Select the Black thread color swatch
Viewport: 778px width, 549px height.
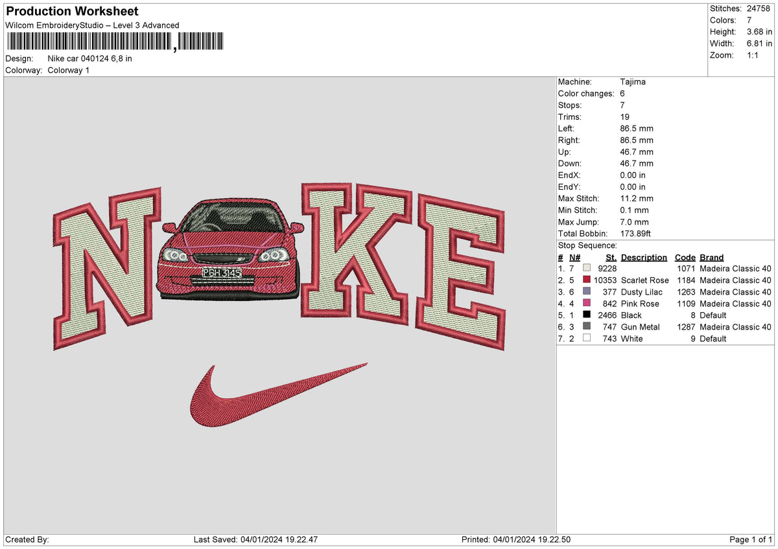click(587, 315)
